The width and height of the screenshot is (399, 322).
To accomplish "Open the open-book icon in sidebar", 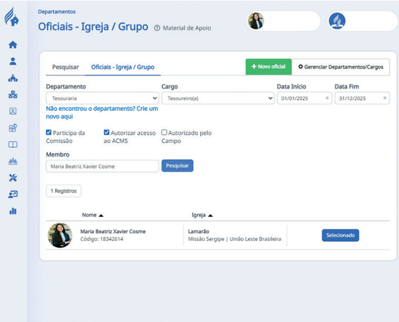I will (13, 145).
